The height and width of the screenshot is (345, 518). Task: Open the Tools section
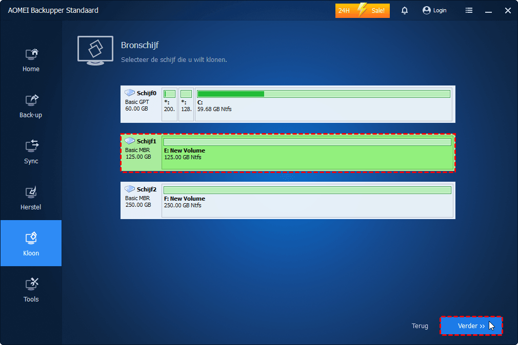coord(31,290)
